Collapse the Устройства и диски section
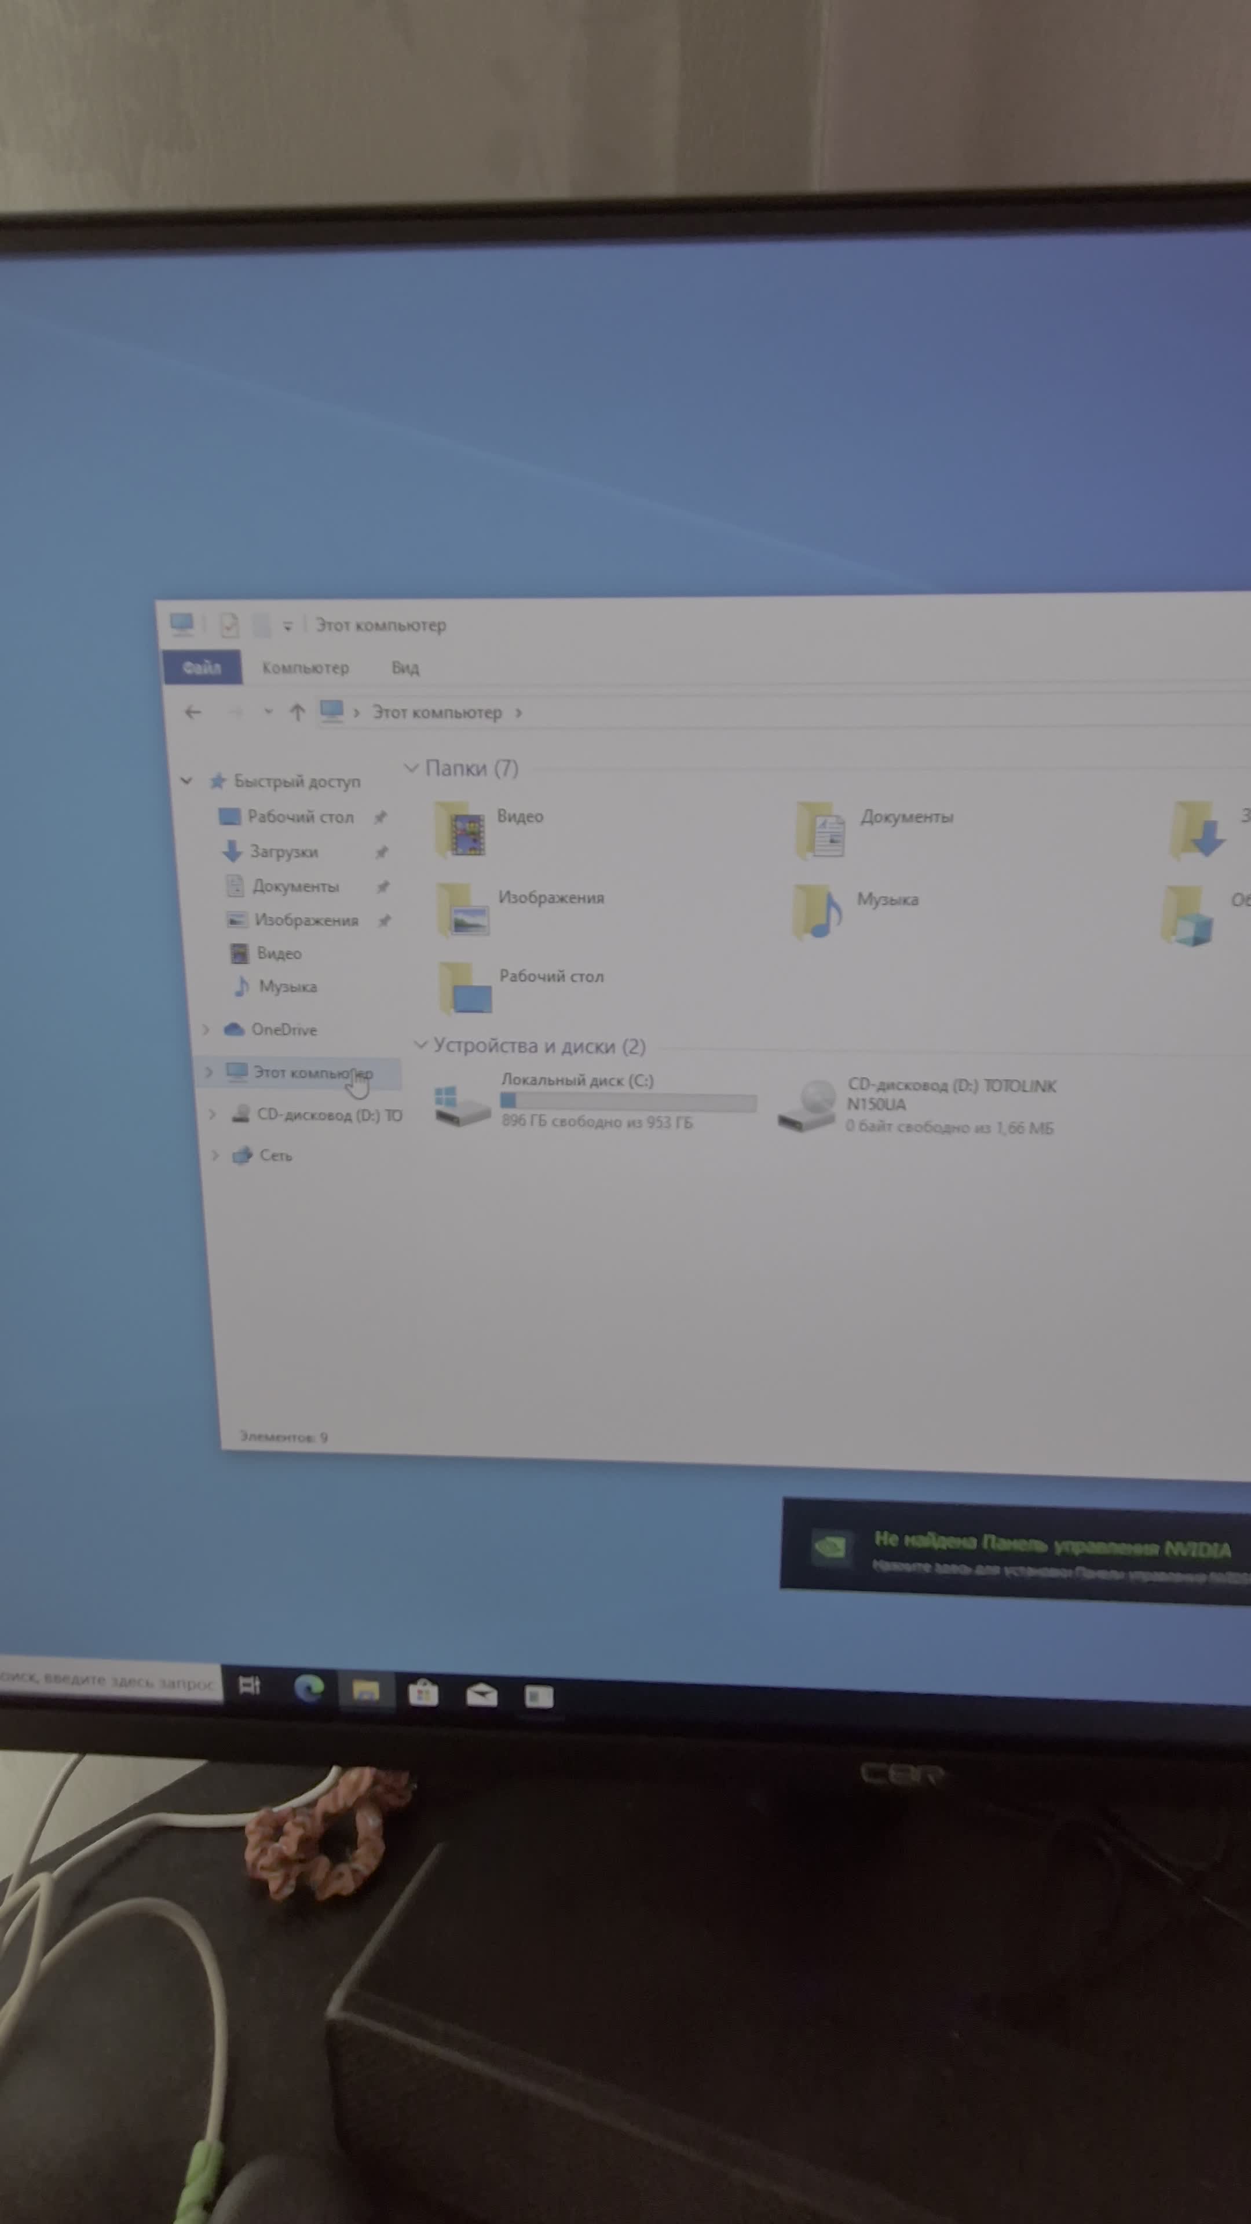1251x2224 pixels. [420, 1045]
